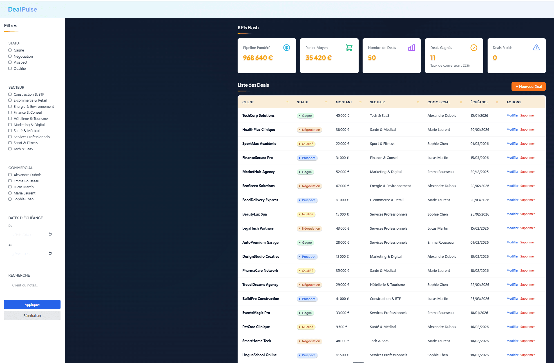The width and height of the screenshot is (554, 363).
Task: Click the dollar icon on Pipeline Pondéré card
Action: 287,48
